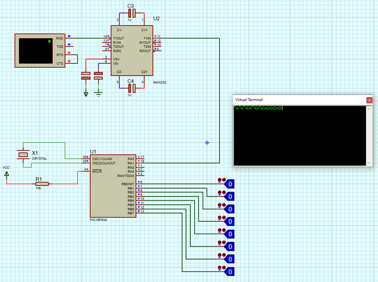Click the RTS pin of the terminal instrument

[69, 55]
